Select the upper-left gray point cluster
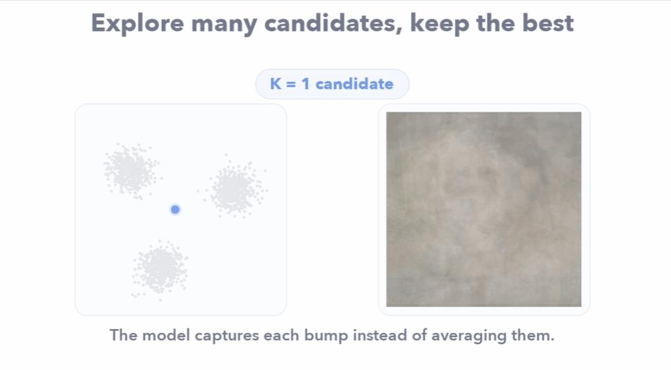671x370 pixels. (131, 171)
